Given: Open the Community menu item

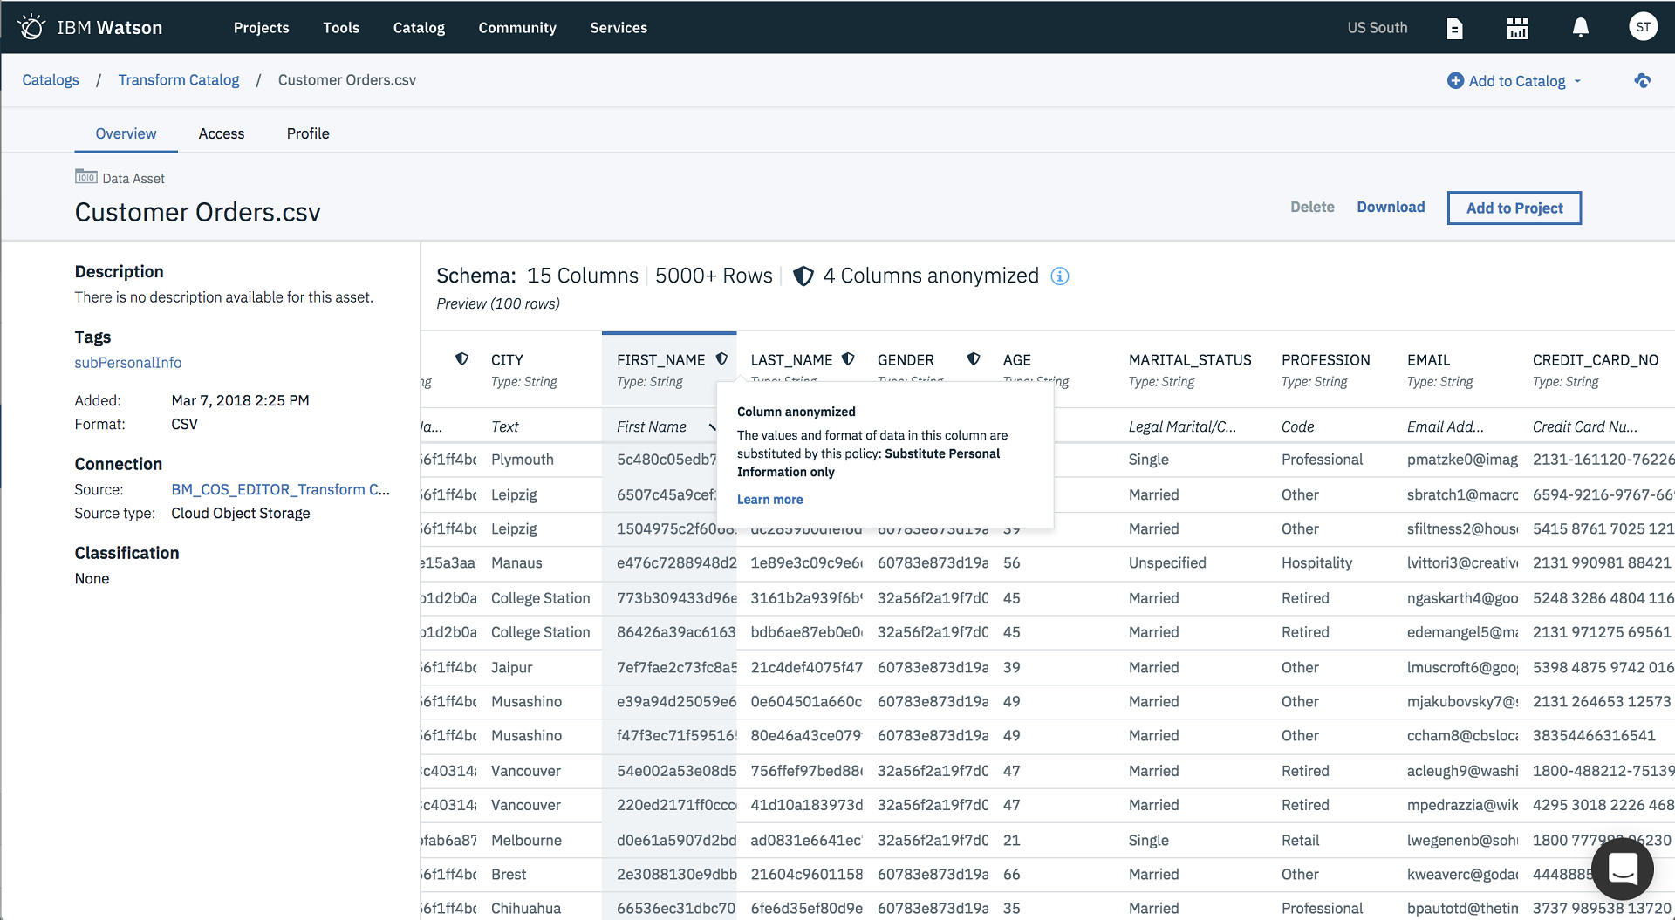Looking at the screenshot, I should [x=516, y=27].
